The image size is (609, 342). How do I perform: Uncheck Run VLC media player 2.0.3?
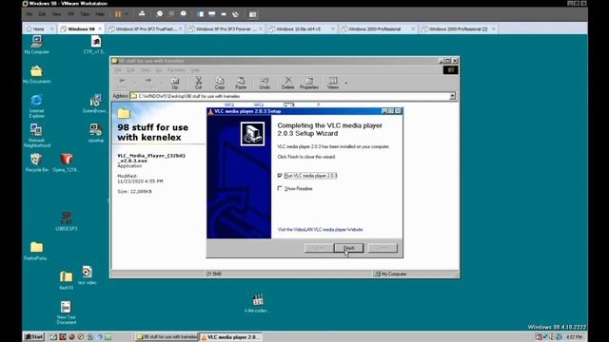(280, 176)
